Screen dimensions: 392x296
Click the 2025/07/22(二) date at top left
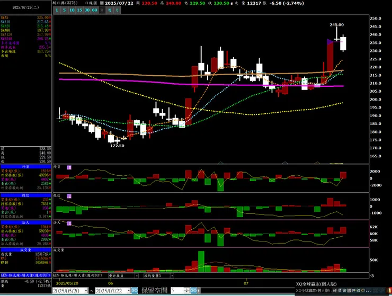[25, 7]
